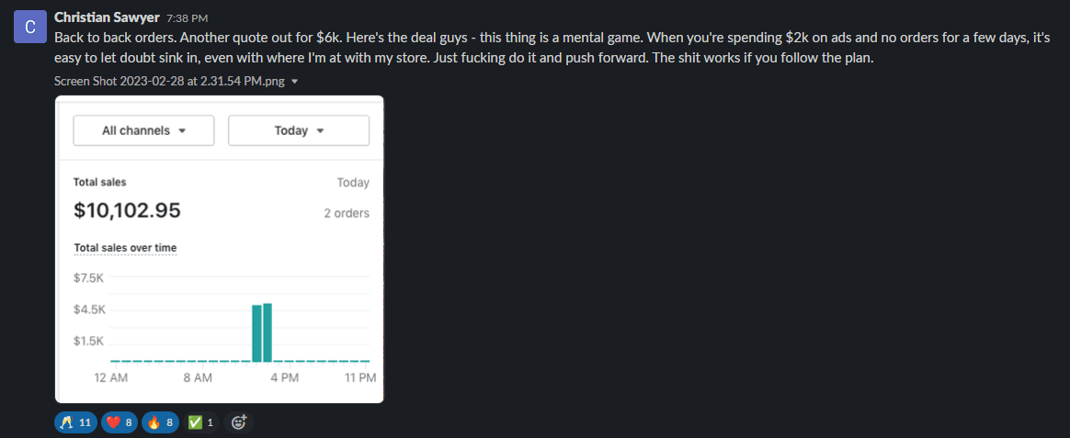Click the $10,102.95 total sales figure
This screenshot has height=438, width=1070.
(x=127, y=210)
